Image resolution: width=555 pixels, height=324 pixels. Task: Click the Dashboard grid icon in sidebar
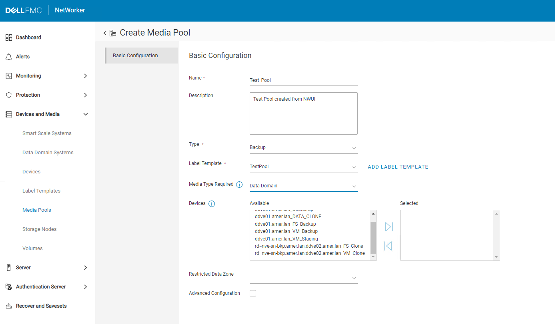tap(8, 37)
